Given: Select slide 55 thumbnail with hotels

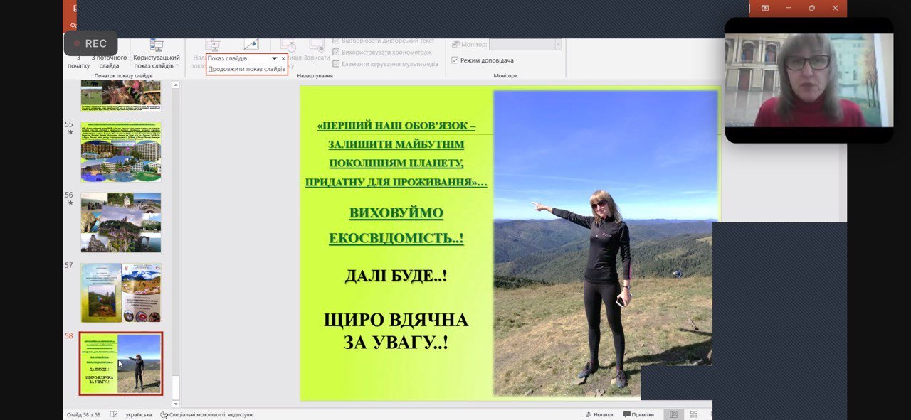Looking at the screenshot, I should tap(121, 152).
